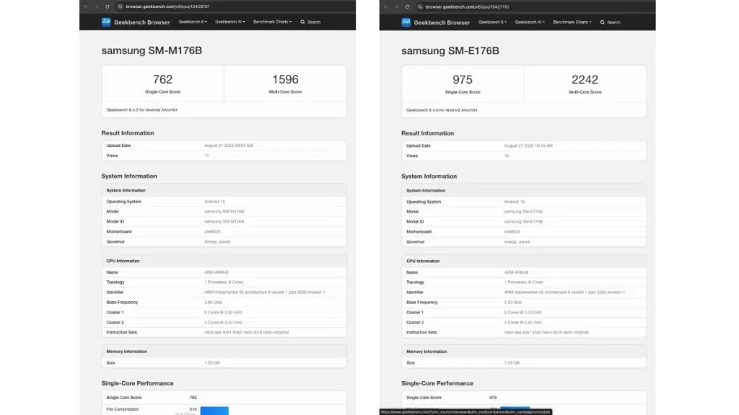The width and height of the screenshot is (739, 415).
Task: Expand Geekbench AI dropdown in left window
Action: [230, 22]
